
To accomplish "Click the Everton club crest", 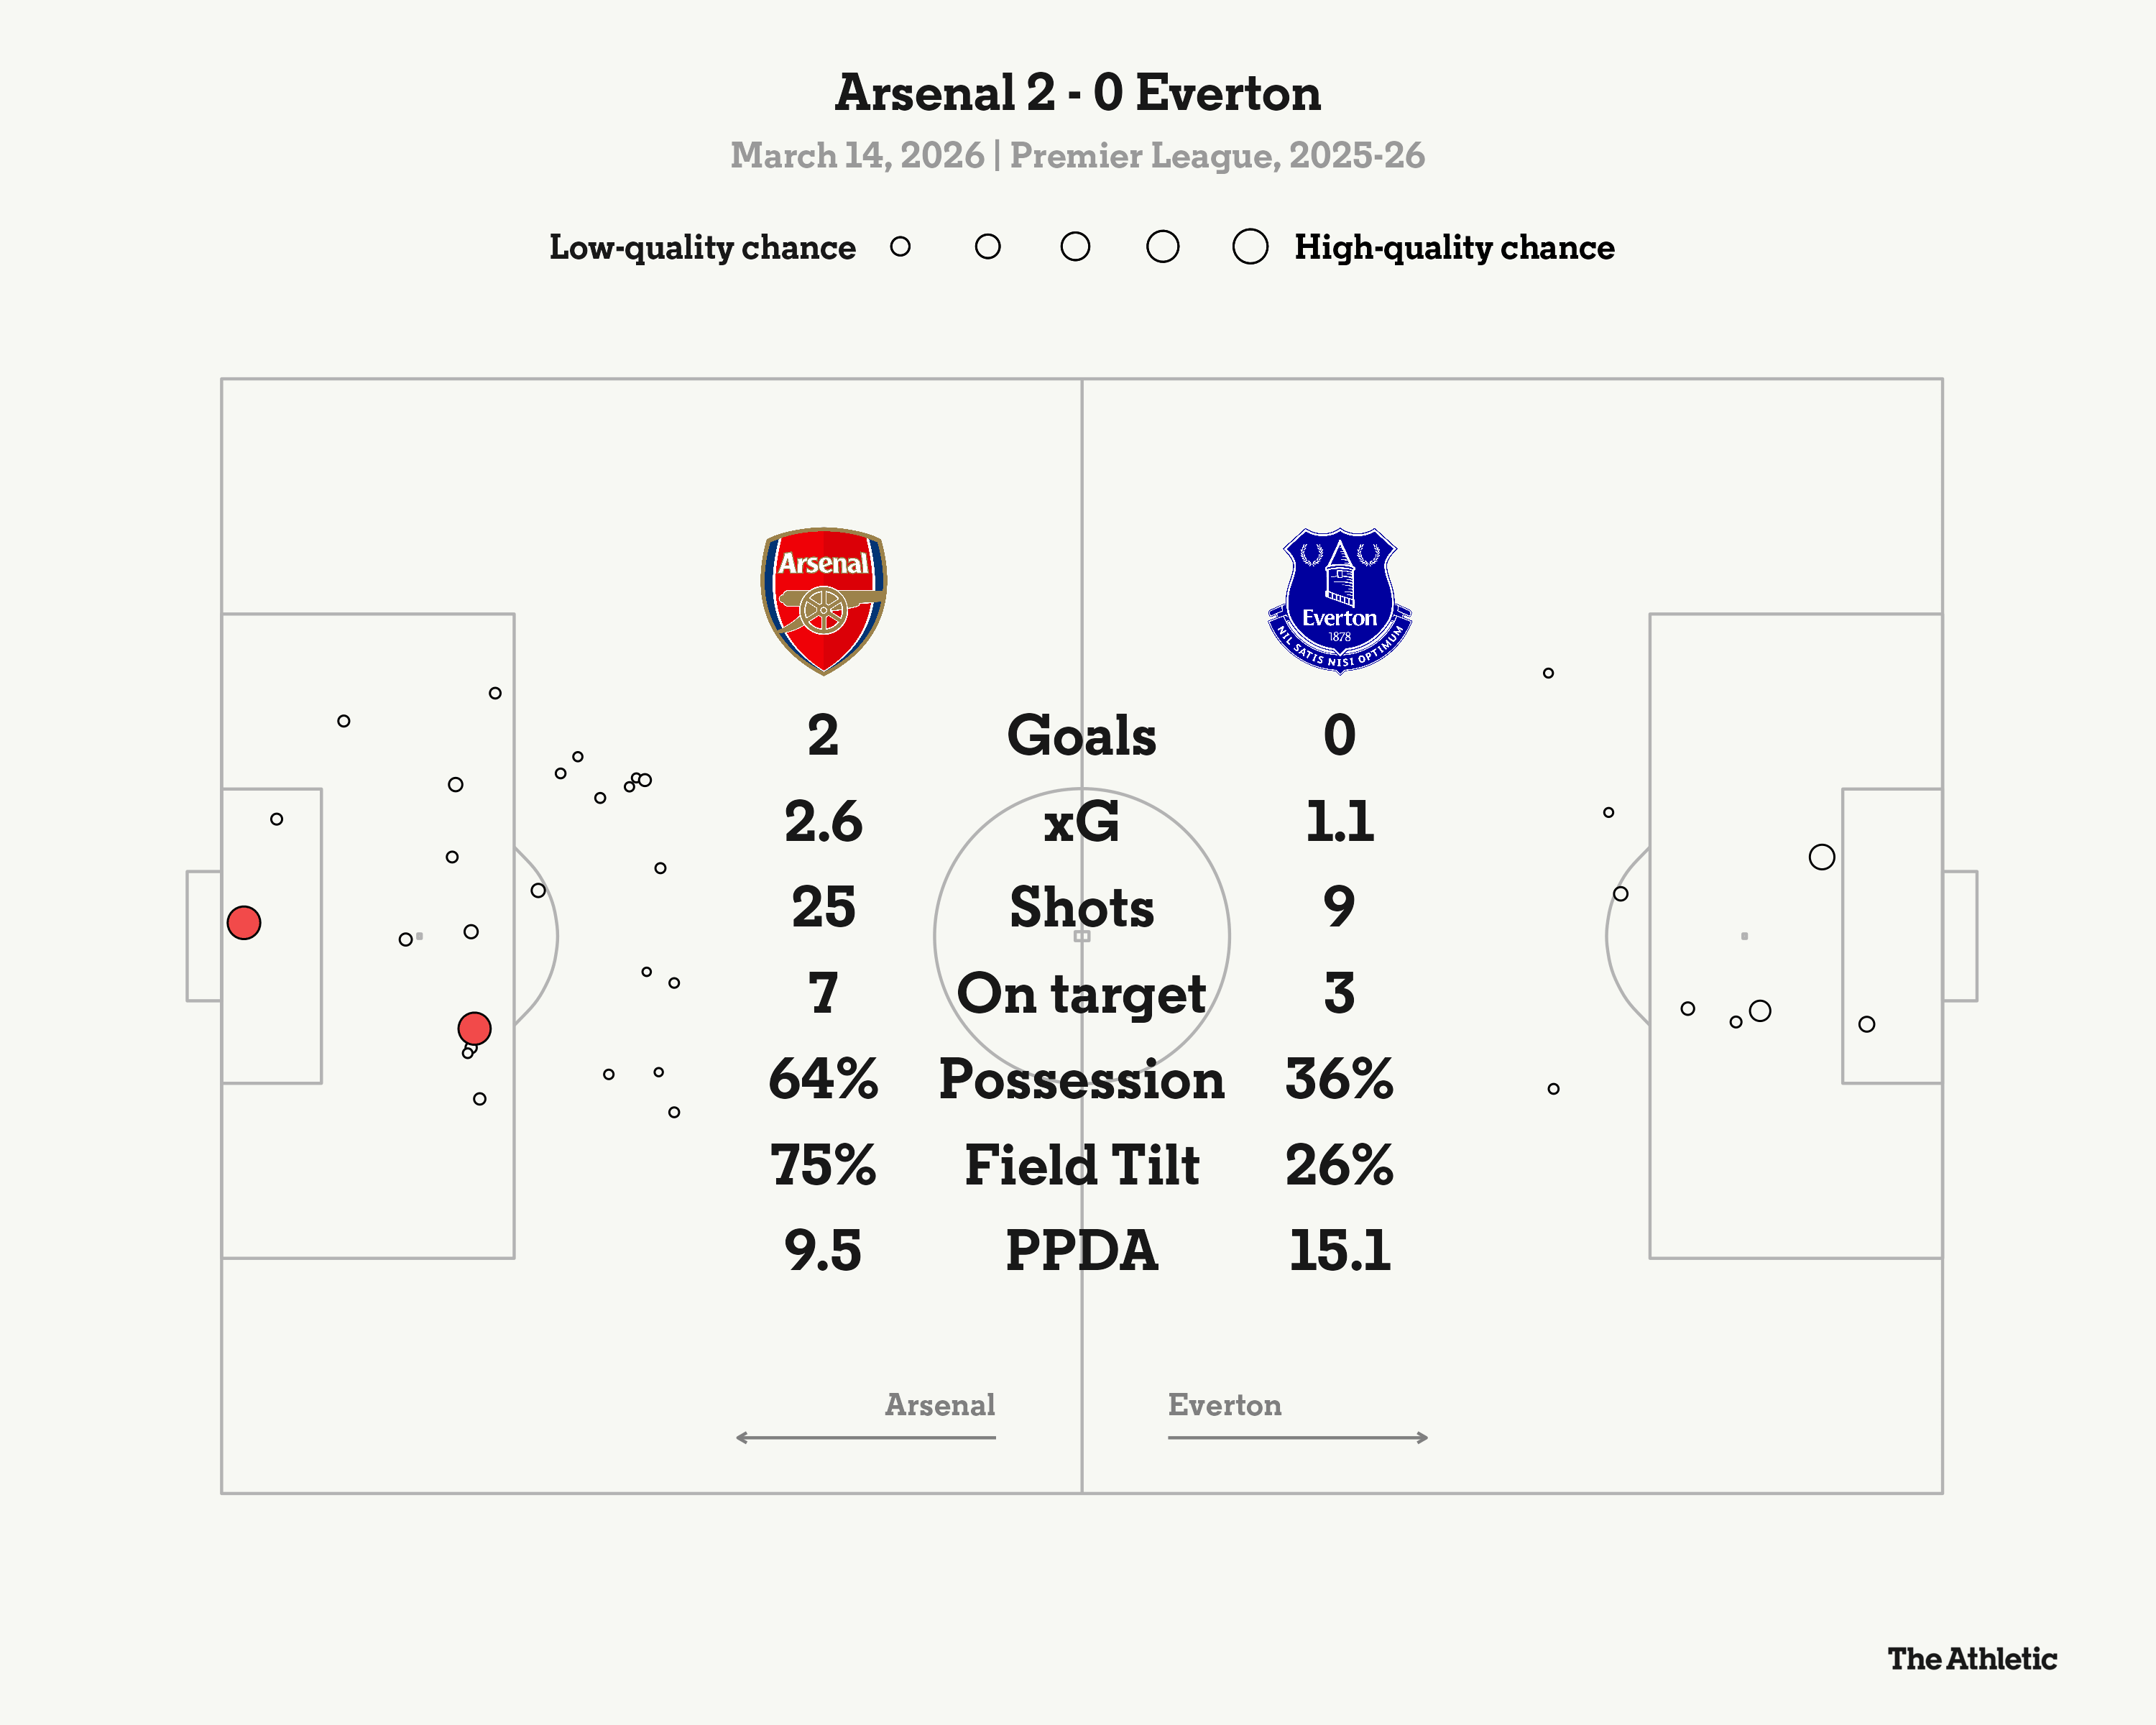I will click(x=1339, y=600).
